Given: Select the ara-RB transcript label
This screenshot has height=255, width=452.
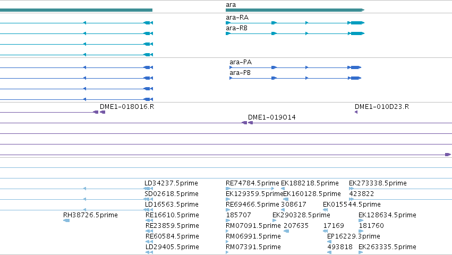Looking at the screenshot, I should coord(237,28).
